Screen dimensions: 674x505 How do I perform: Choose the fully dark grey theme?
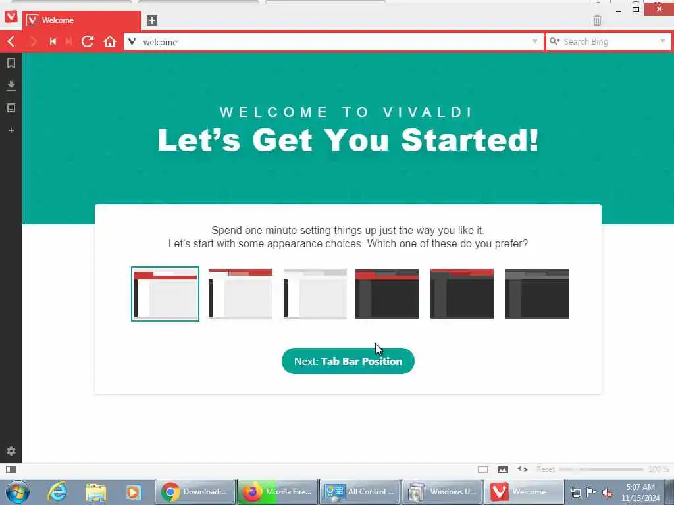pyautogui.click(x=537, y=294)
